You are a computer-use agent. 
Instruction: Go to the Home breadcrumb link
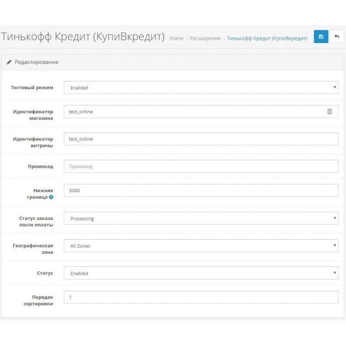click(176, 38)
